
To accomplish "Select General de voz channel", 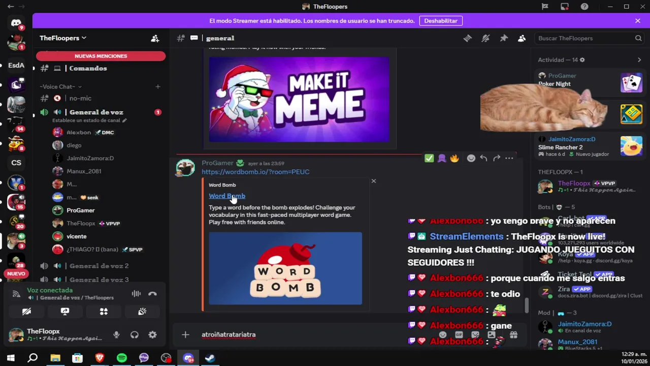I will pyautogui.click(x=96, y=112).
